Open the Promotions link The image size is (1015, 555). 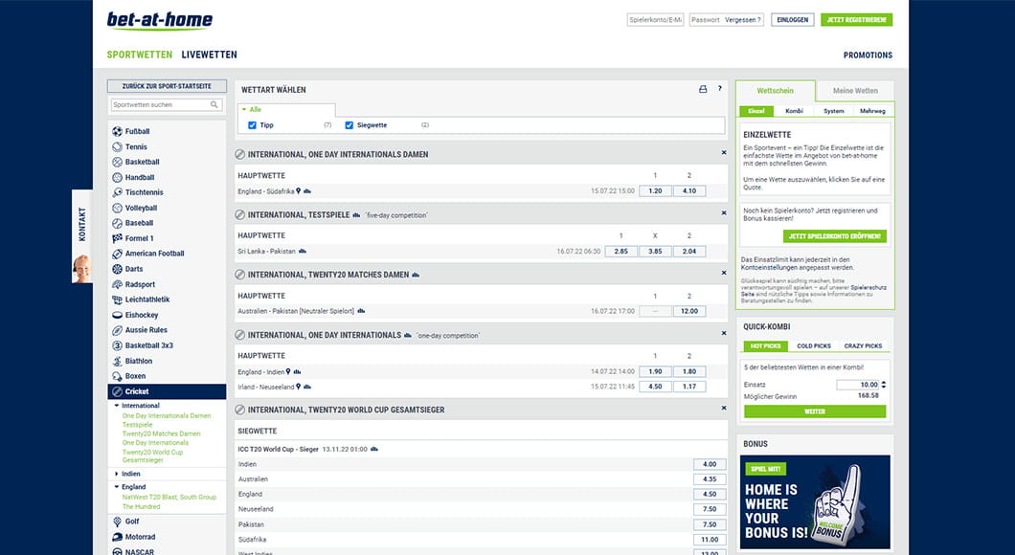coord(868,55)
